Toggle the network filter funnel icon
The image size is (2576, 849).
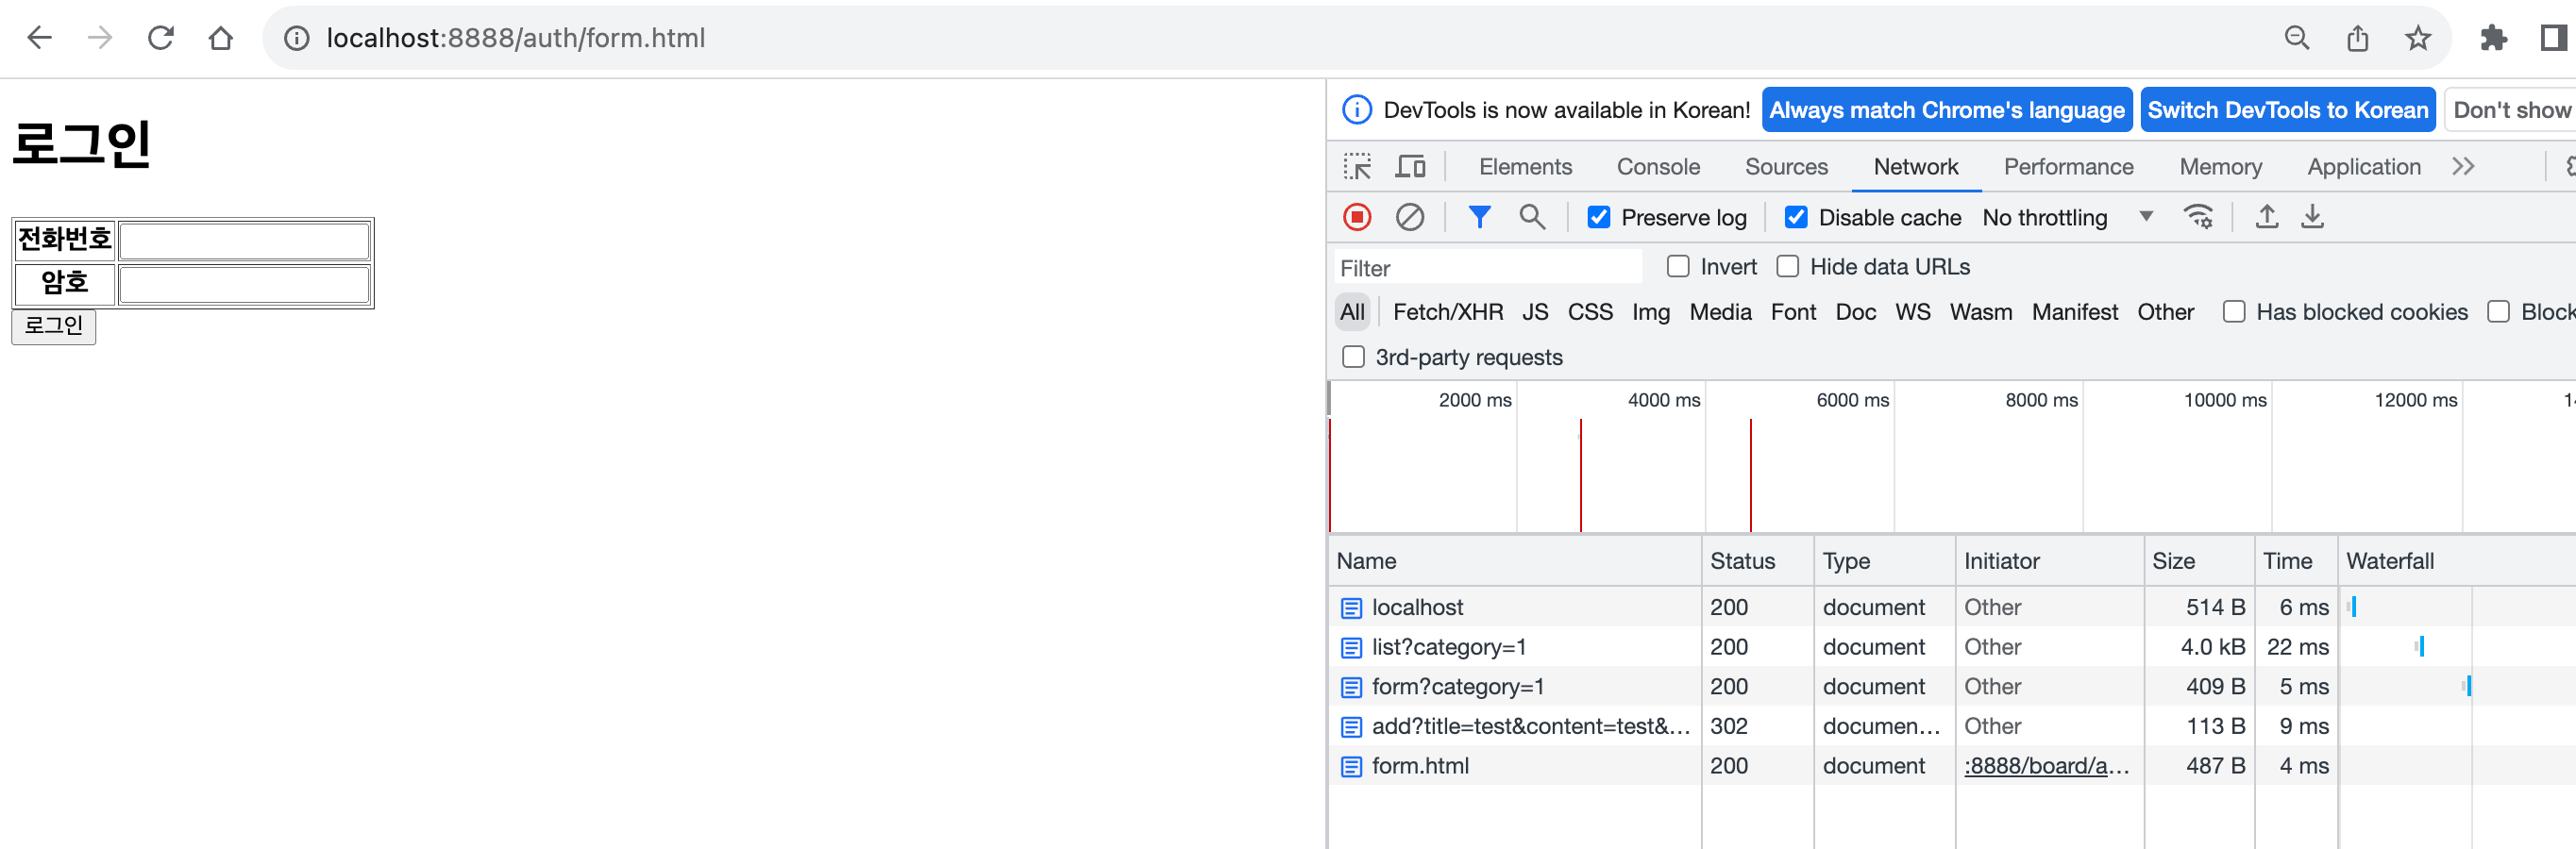pos(1479,217)
